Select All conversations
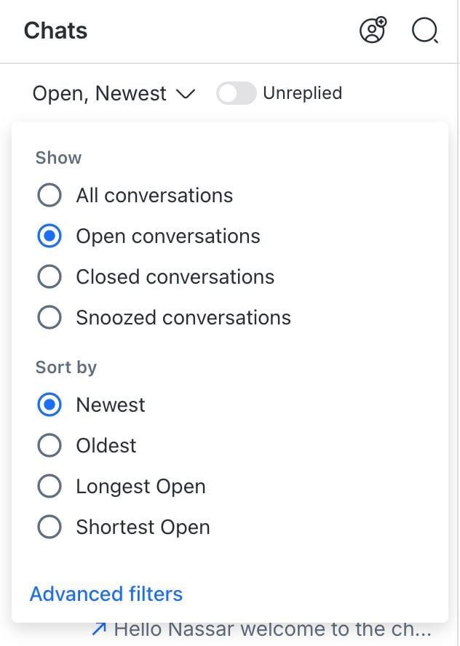This screenshot has width=460, height=646. coord(49,195)
